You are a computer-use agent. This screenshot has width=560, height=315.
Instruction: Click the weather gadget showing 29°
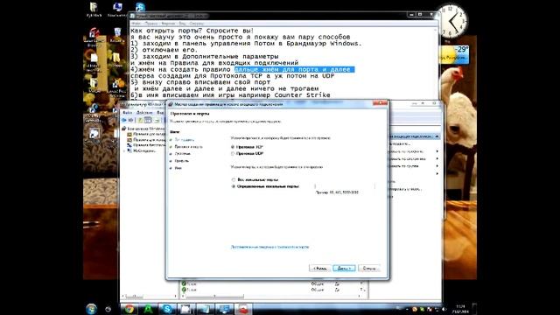453,54
